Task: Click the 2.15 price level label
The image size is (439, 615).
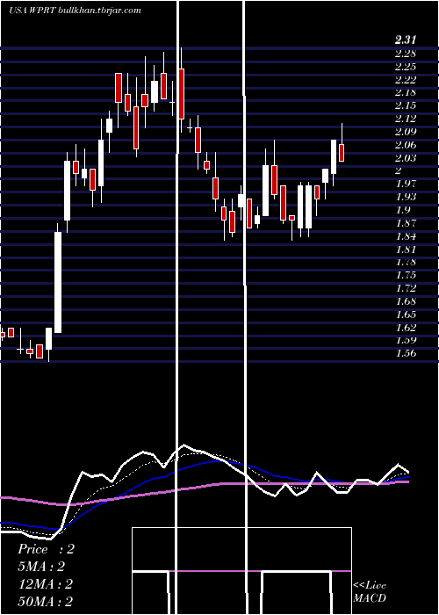Action: click(406, 105)
